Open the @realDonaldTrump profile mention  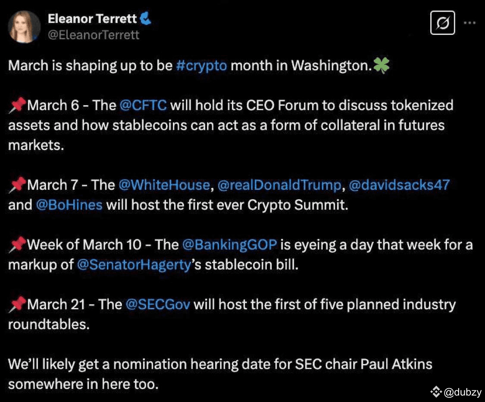(x=279, y=185)
